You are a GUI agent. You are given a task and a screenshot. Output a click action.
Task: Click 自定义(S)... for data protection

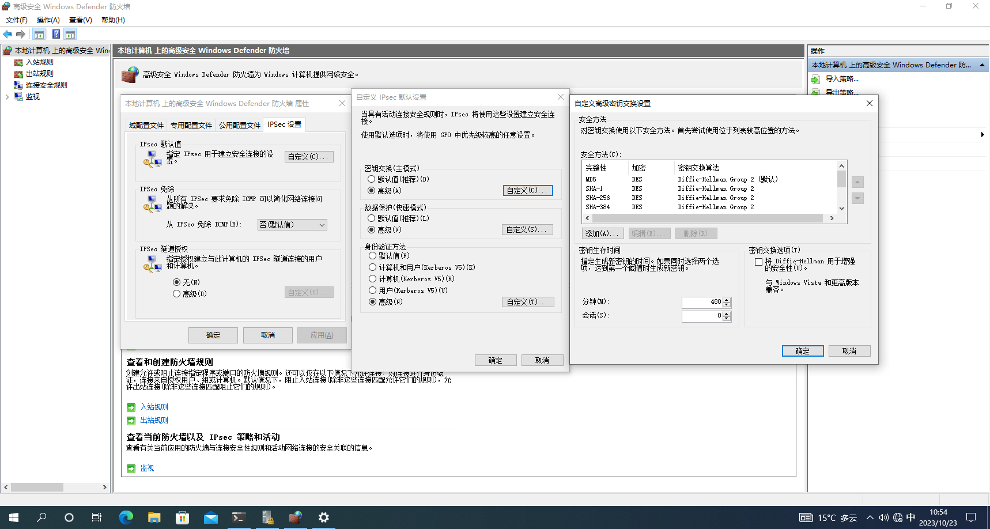[528, 230]
